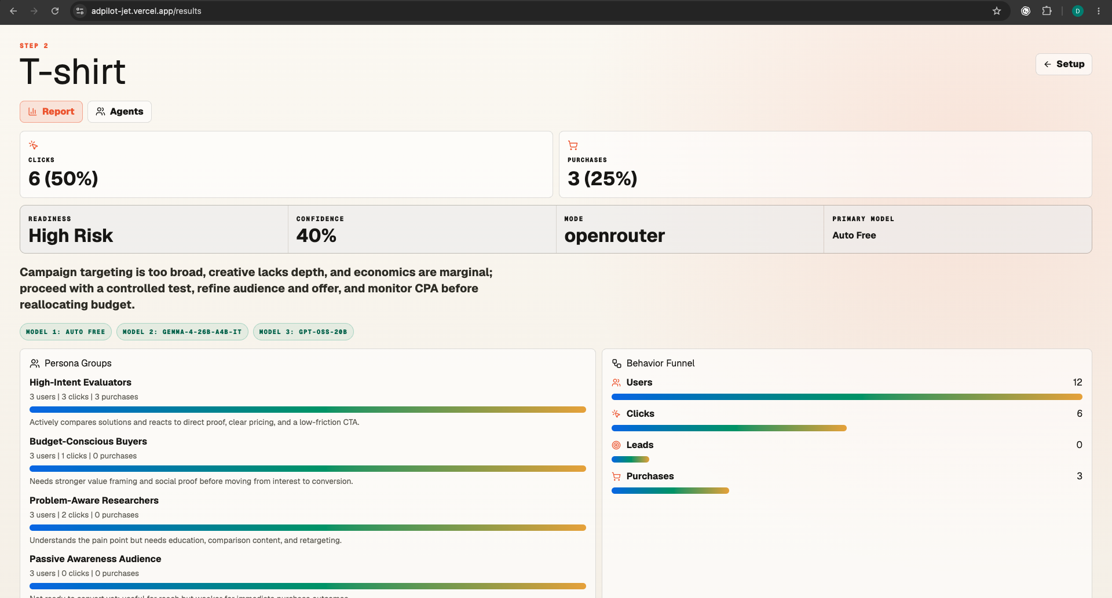Click 'Passive Awareness Audience' persona heading
Screen dimensions: 1112x598
(95, 559)
